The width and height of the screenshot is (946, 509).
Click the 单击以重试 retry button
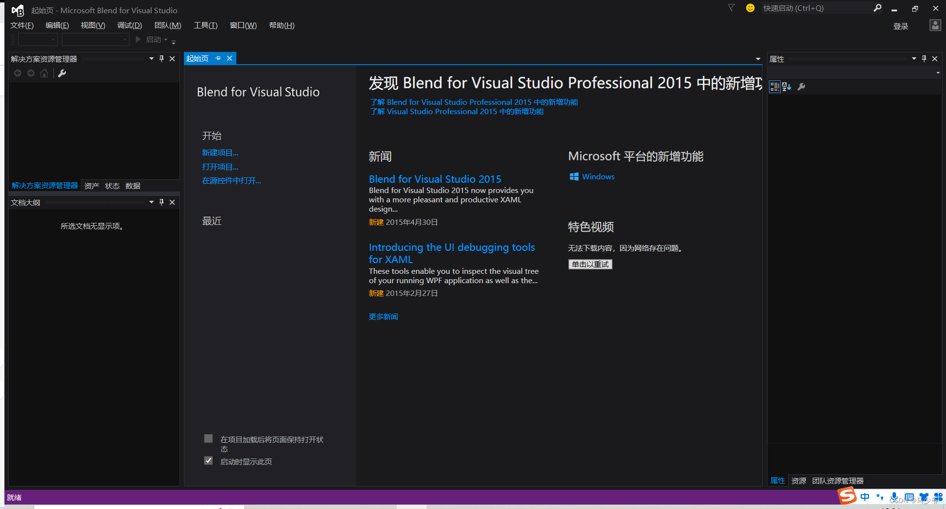590,265
